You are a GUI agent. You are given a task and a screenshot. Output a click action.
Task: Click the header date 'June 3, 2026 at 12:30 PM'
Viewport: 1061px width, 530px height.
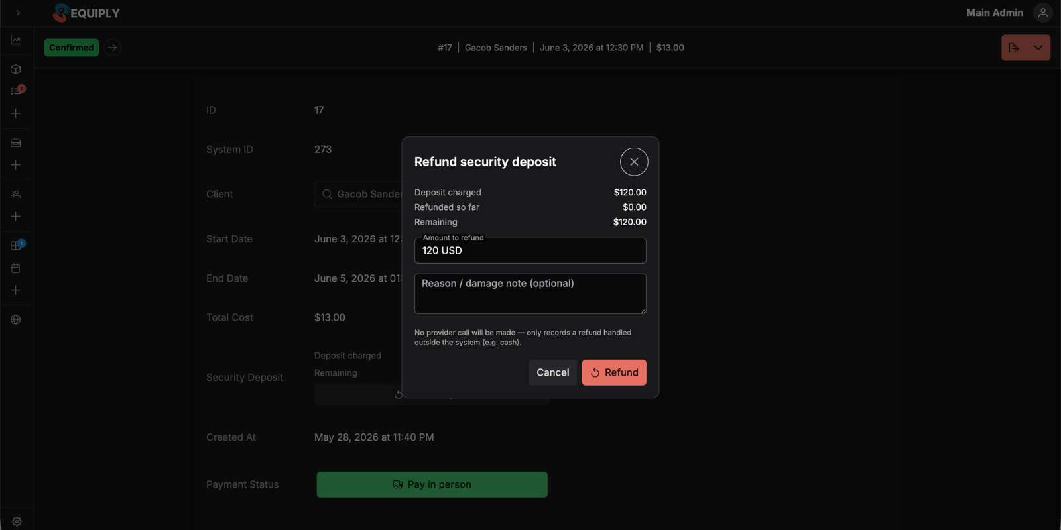[x=592, y=48]
